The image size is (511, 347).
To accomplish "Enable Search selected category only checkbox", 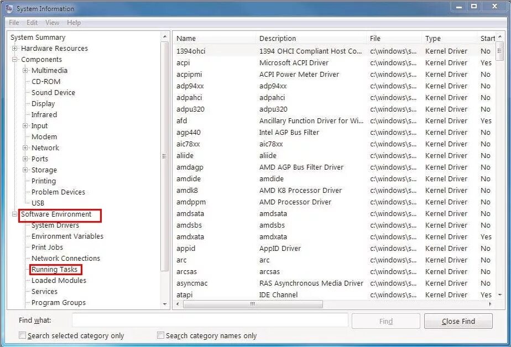I will (x=22, y=335).
